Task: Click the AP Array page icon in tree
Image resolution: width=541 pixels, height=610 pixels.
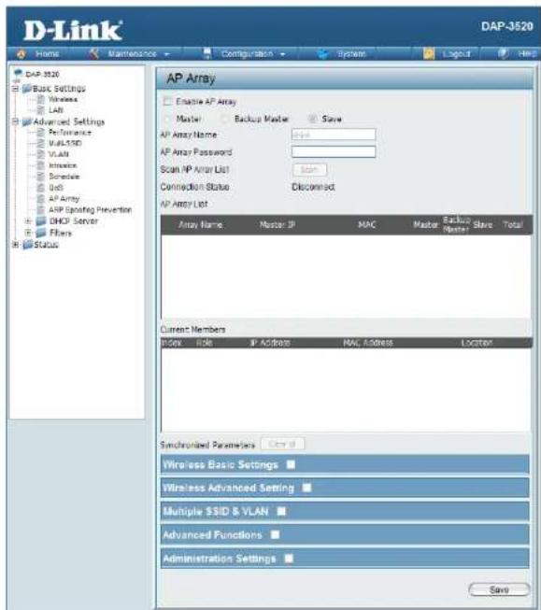Action: tap(41, 199)
